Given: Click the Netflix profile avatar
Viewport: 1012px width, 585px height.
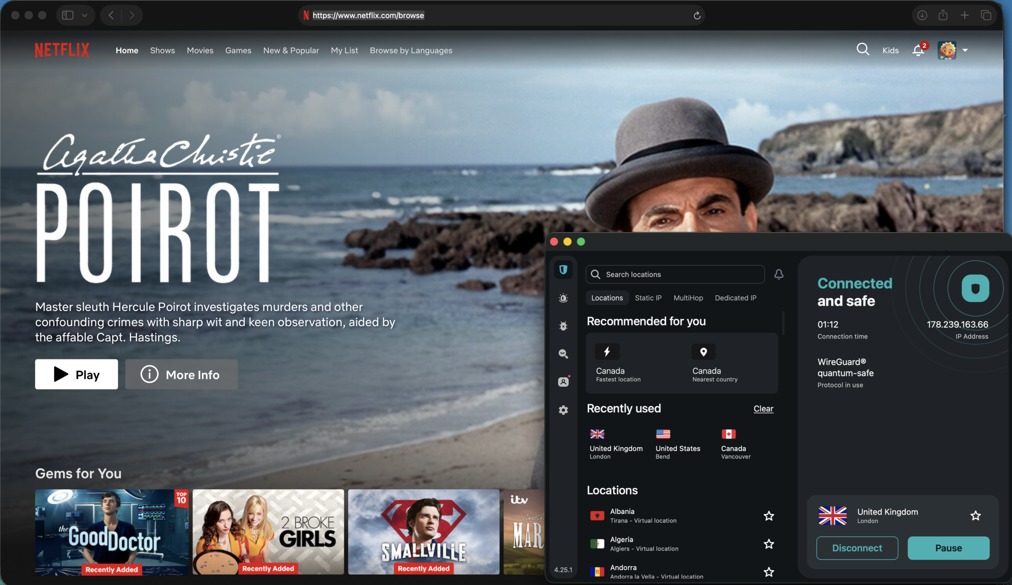Looking at the screenshot, I should [946, 50].
